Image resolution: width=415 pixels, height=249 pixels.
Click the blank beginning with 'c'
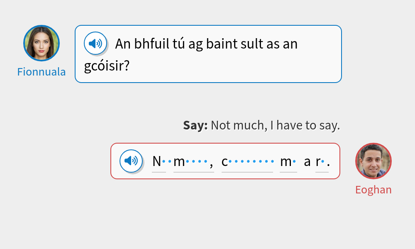247,162
